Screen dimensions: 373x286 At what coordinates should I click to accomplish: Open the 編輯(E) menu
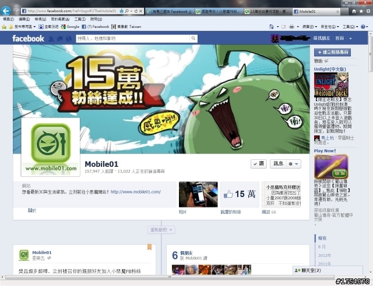pos(24,19)
